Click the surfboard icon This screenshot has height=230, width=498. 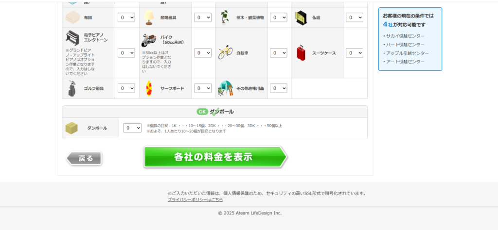(149, 88)
